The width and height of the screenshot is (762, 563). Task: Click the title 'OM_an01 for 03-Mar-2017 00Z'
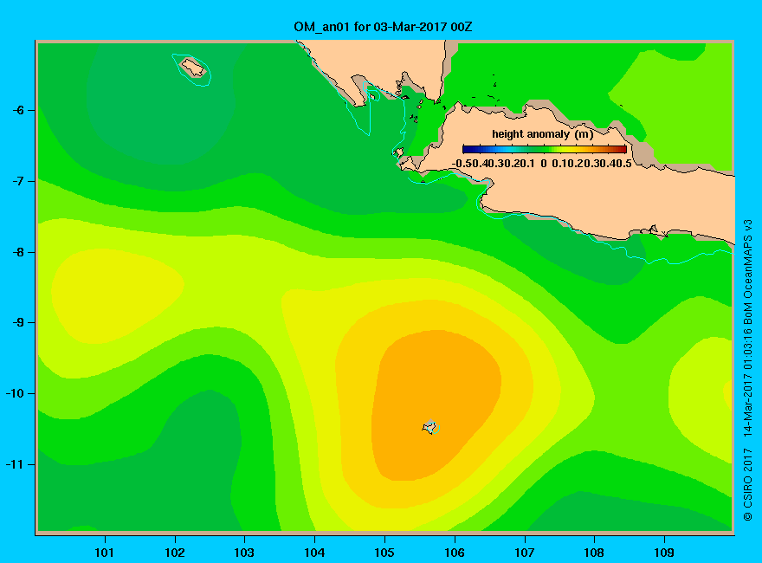383,27
